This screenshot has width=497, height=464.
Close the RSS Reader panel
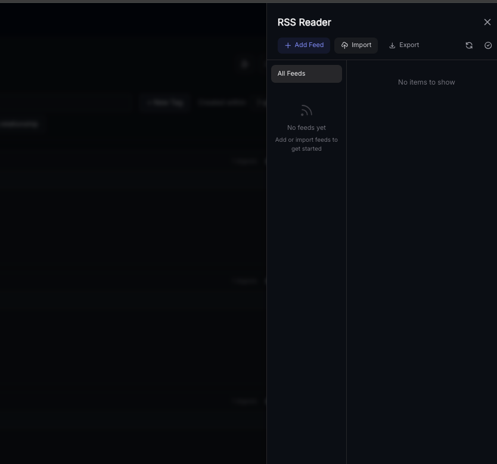pos(487,22)
